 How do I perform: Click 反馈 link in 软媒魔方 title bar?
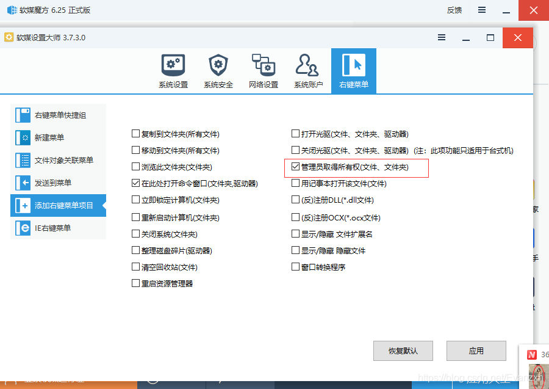click(454, 10)
